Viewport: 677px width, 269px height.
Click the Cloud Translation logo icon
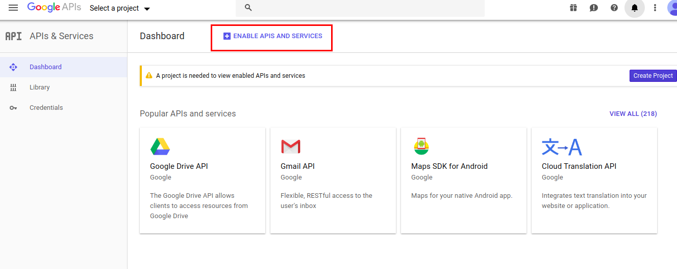562,147
